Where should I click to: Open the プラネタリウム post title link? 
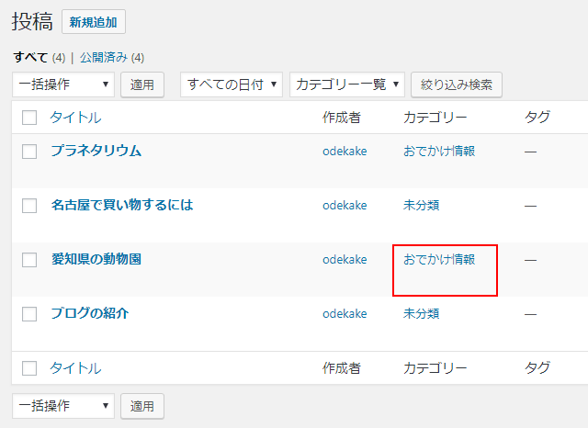pyautogui.click(x=96, y=151)
